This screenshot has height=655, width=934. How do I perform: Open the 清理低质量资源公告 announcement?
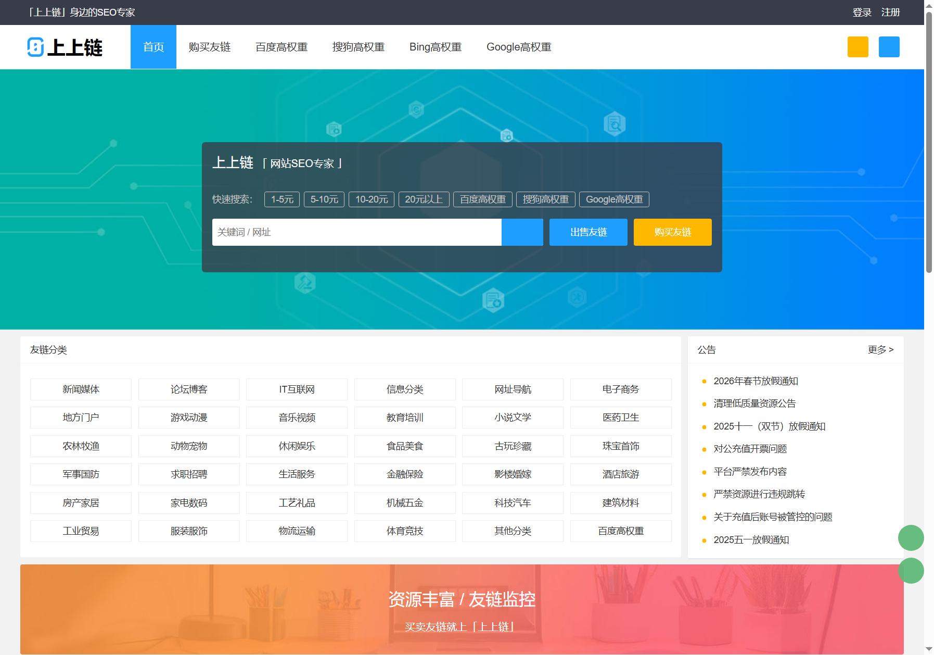754,404
